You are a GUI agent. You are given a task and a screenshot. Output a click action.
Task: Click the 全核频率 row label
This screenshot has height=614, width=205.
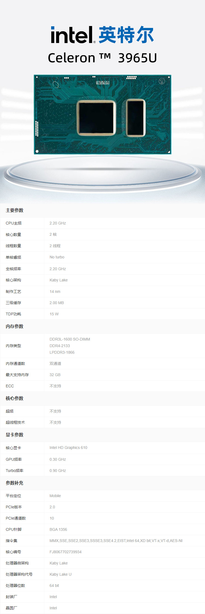tap(13, 269)
